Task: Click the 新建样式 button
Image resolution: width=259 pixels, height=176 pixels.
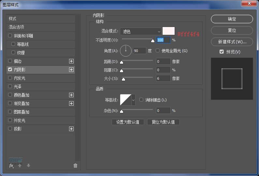Action: (x=232, y=42)
